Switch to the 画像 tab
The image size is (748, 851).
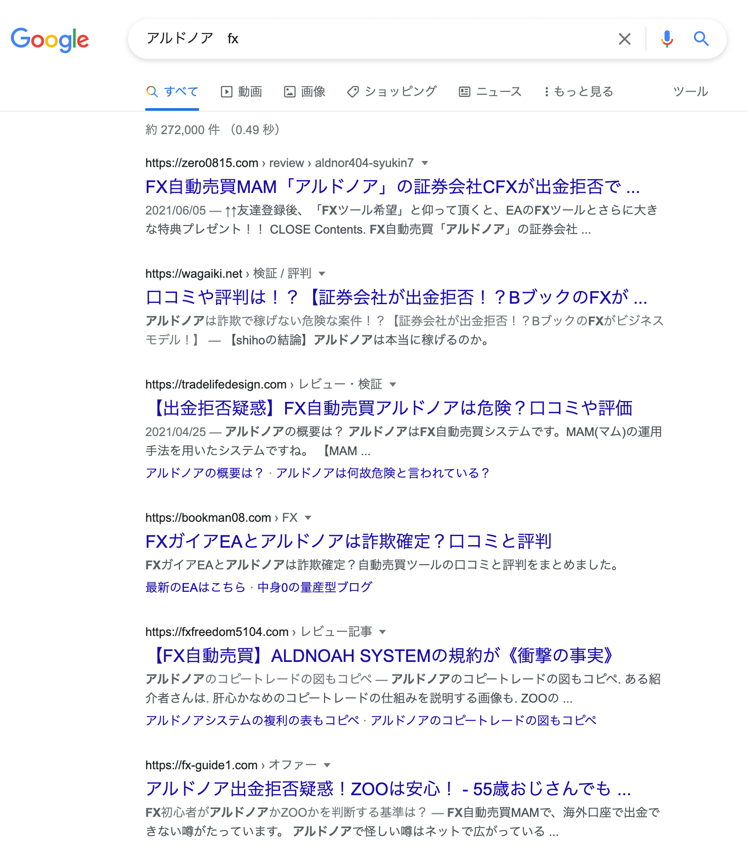[x=305, y=92]
